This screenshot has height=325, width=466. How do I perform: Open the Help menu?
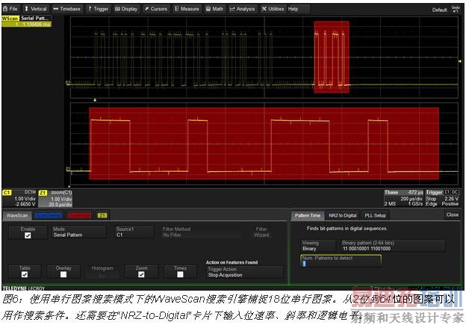pyautogui.click(x=293, y=9)
